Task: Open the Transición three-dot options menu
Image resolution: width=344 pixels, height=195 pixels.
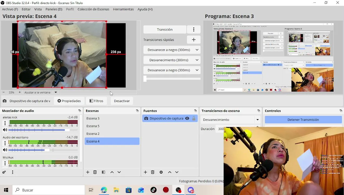Action: 194,30
